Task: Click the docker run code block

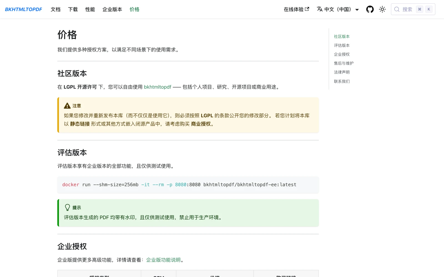Action: (x=188, y=185)
